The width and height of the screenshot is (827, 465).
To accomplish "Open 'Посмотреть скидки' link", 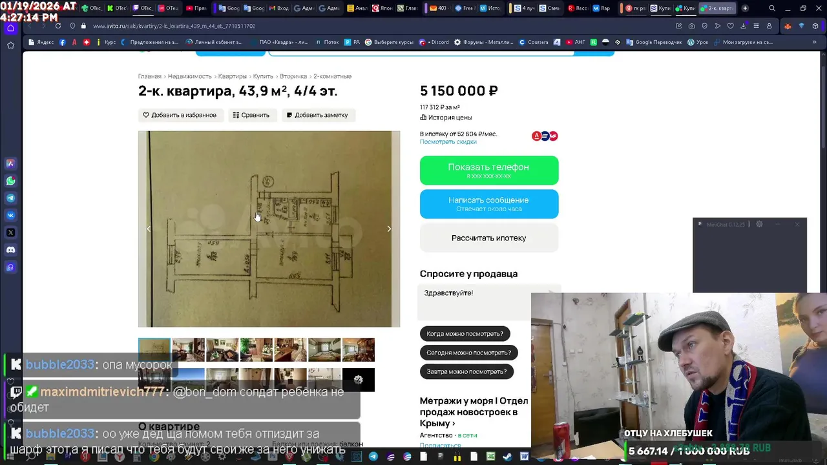I will (x=448, y=141).
